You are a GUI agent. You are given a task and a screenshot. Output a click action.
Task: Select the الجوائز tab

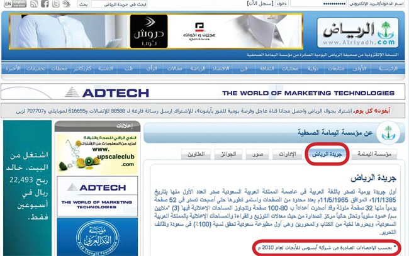pyautogui.click(x=227, y=153)
